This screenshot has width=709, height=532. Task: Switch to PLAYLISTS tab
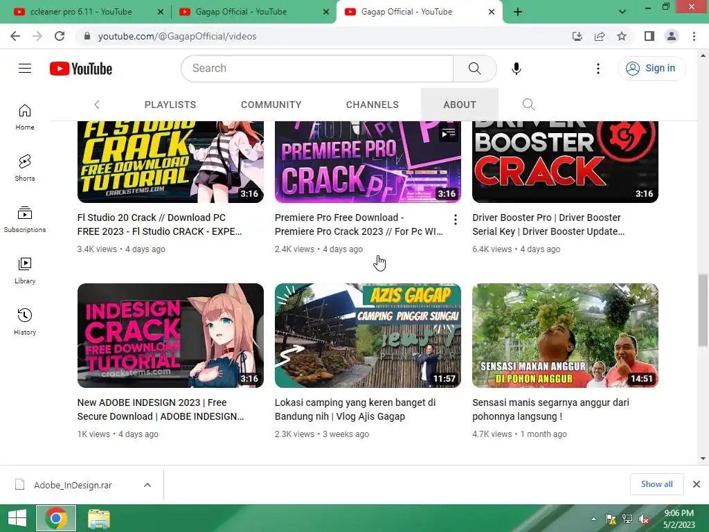(170, 105)
